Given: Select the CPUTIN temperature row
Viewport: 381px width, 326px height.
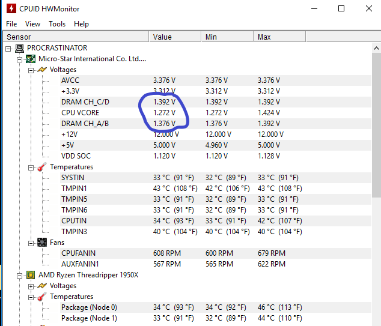Looking at the screenshot, I should pos(216,221).
